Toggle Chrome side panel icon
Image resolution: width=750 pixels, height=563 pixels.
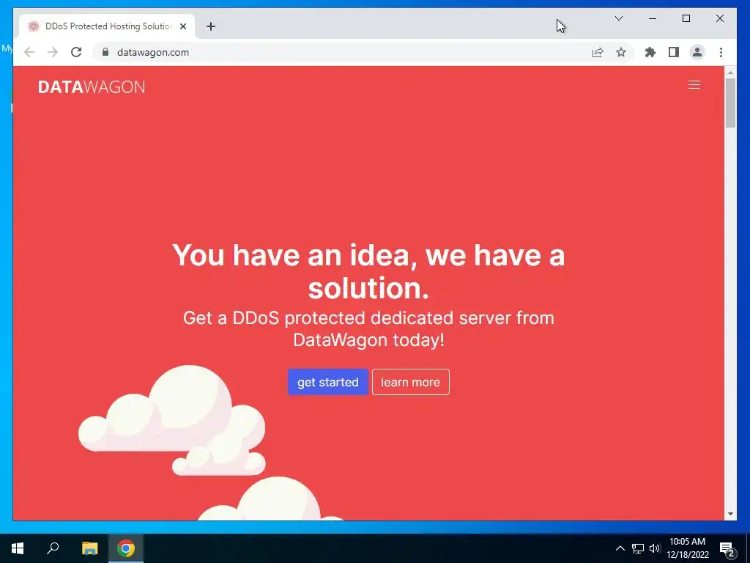(674, 52)
